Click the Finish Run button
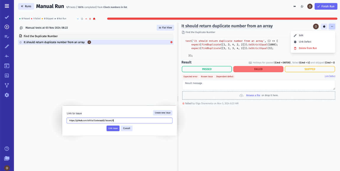The image size is (340, 171). pyautogui.click(x=326, y=6)
